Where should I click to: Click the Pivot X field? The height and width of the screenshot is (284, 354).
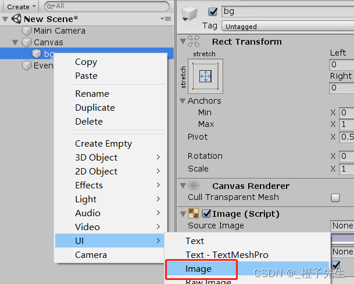point(346,137)
